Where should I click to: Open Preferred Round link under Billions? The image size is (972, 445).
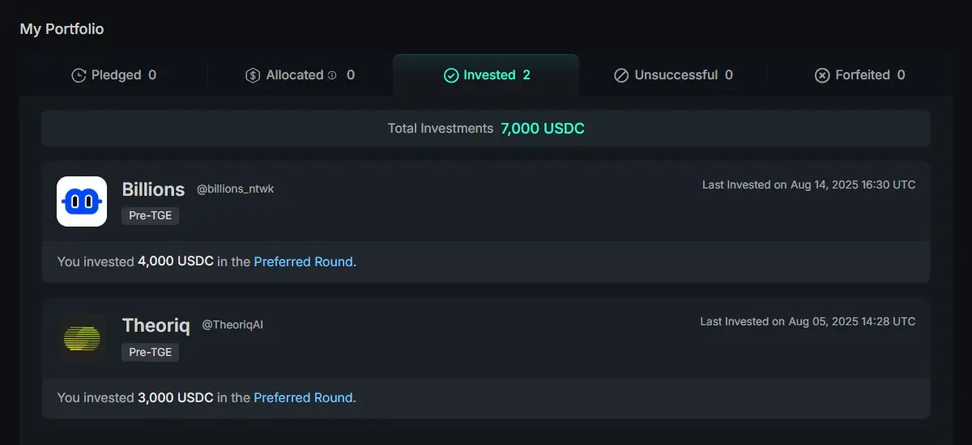pyautogui.click(x=304, y=262)
